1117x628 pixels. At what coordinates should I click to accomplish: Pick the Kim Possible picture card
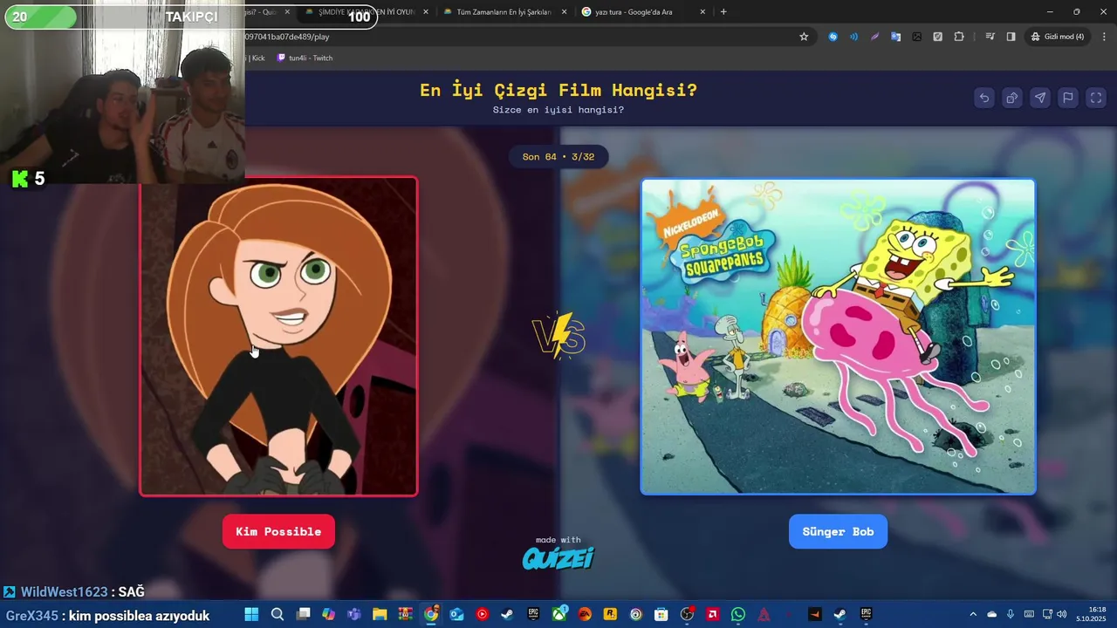coord(278,337)
